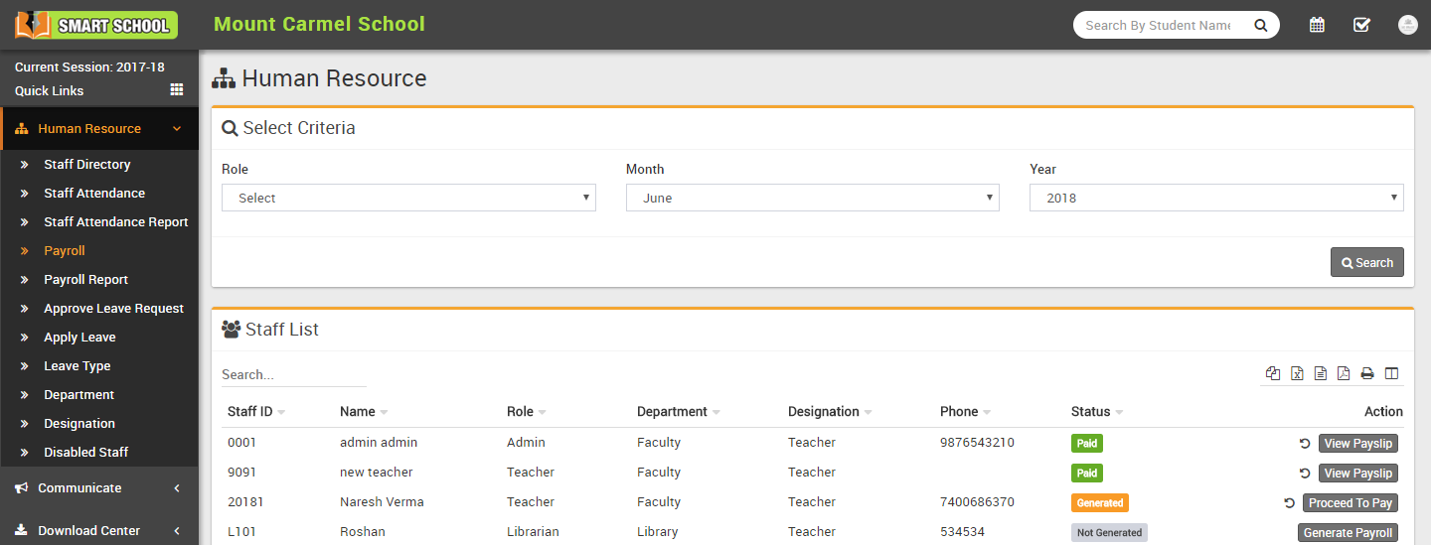This screenshot has height=545, width=1431.
Task: Export staff list to Excel
Action: [x=1297, y=373]
